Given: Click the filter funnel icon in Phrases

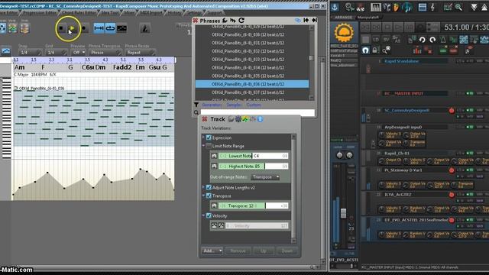Looking at the screenshot, I should click(x=196, y=105).
